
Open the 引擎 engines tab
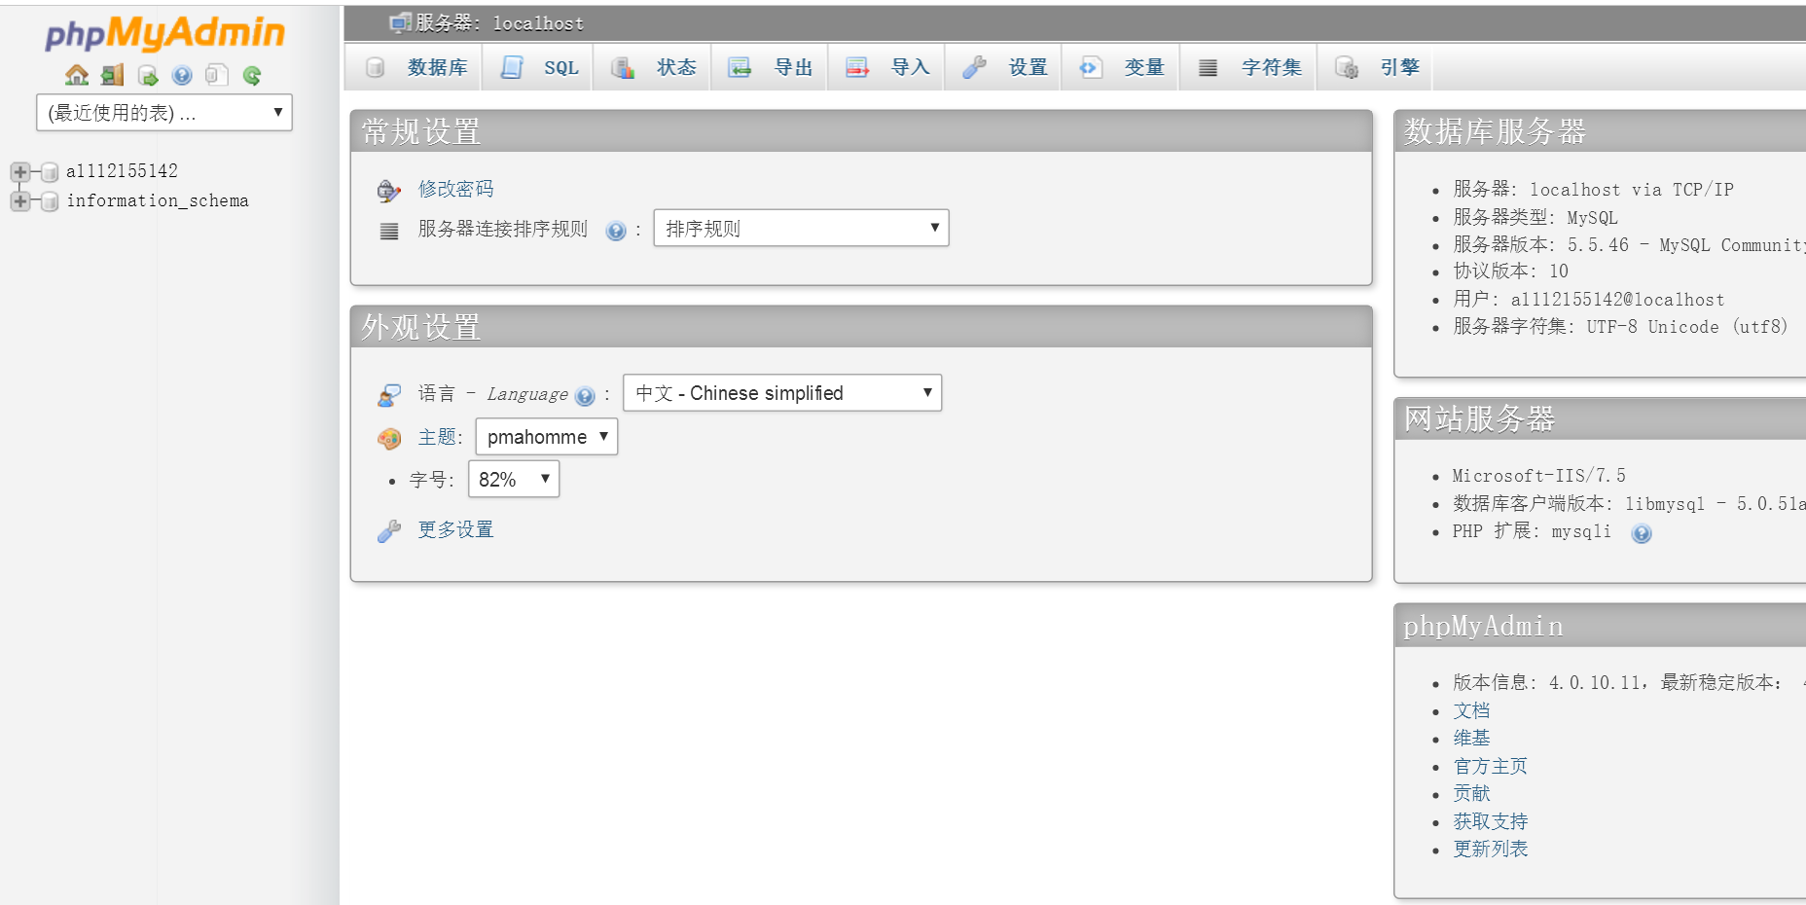(1376, 67)
